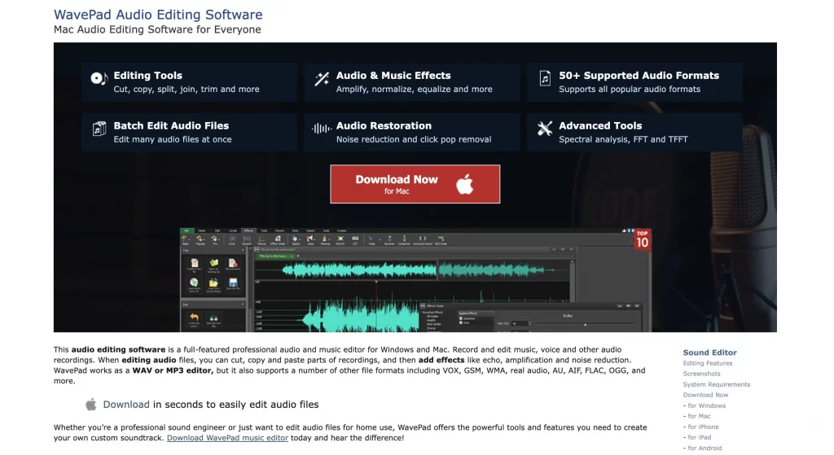Follow the Download WavePad music editor link

point(227,438)
